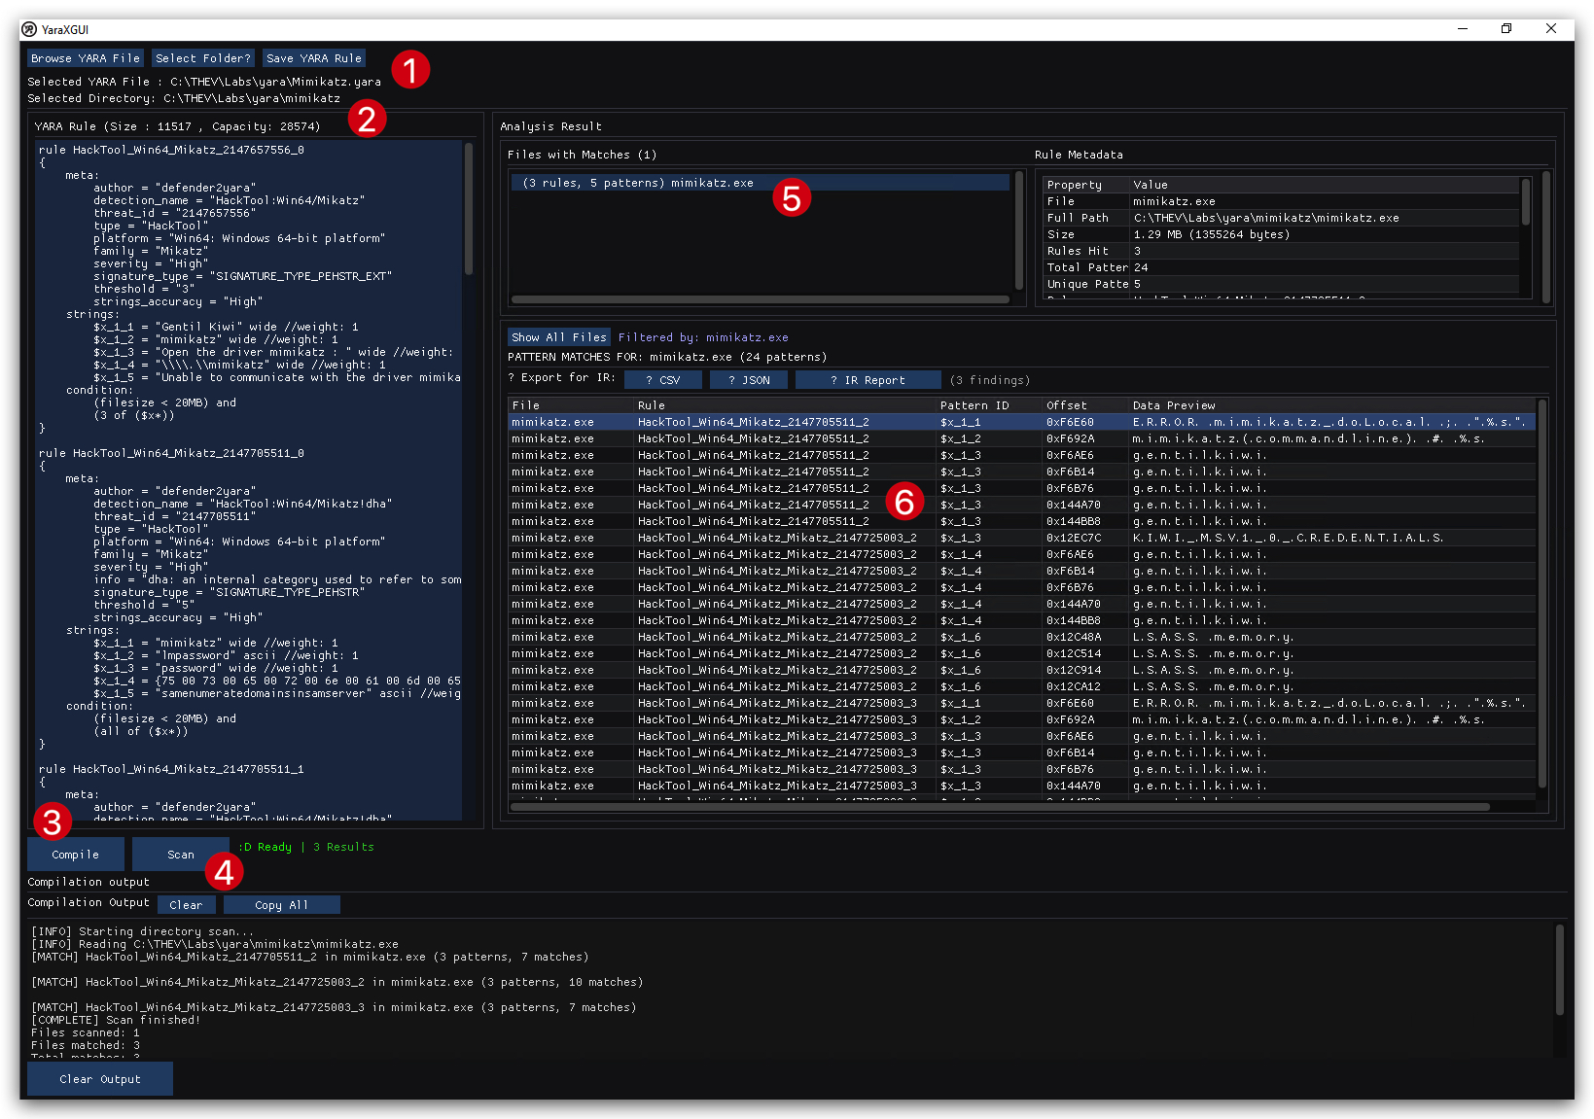Generate the IR Report export
The image size is (1594, 1119).
click(x=868, y=380)
